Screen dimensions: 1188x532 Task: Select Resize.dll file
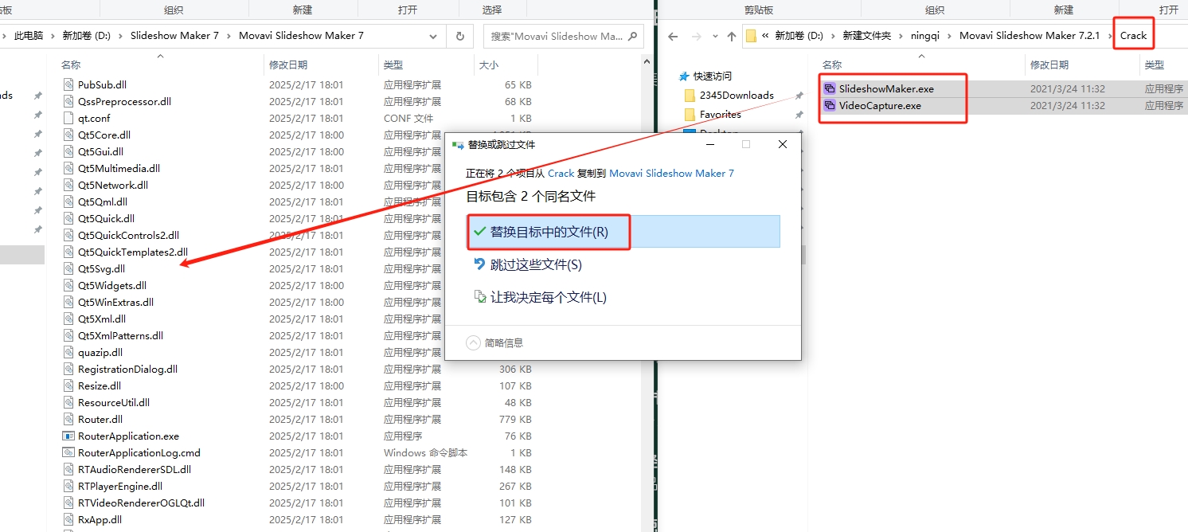click(x=99, y=385)
